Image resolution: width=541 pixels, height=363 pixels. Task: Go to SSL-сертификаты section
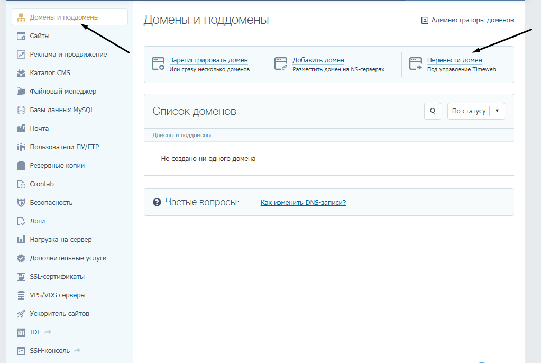(56, 276)
